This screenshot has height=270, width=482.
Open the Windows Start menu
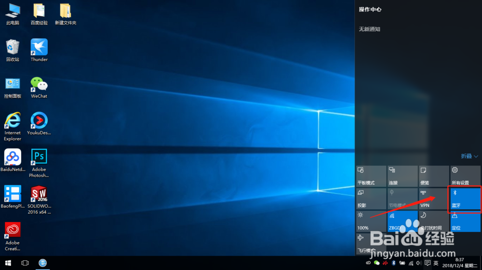pos(8,263)
